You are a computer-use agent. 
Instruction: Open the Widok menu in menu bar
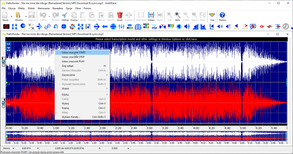coord(31,8)
